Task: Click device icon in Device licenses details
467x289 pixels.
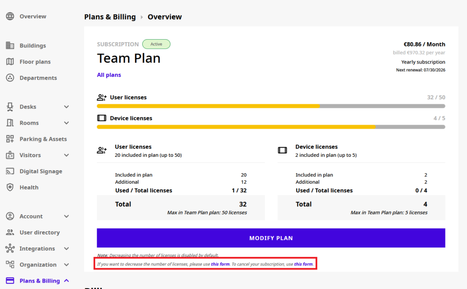Action: pos(283,150)
